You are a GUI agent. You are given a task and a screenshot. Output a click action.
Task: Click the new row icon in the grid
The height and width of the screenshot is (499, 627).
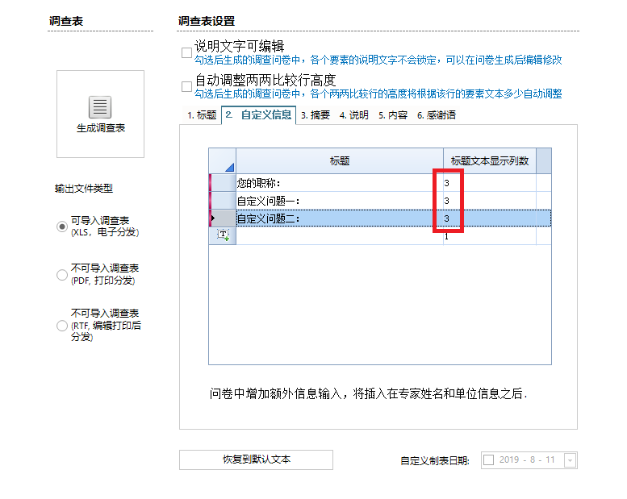(x=223, y=235)
